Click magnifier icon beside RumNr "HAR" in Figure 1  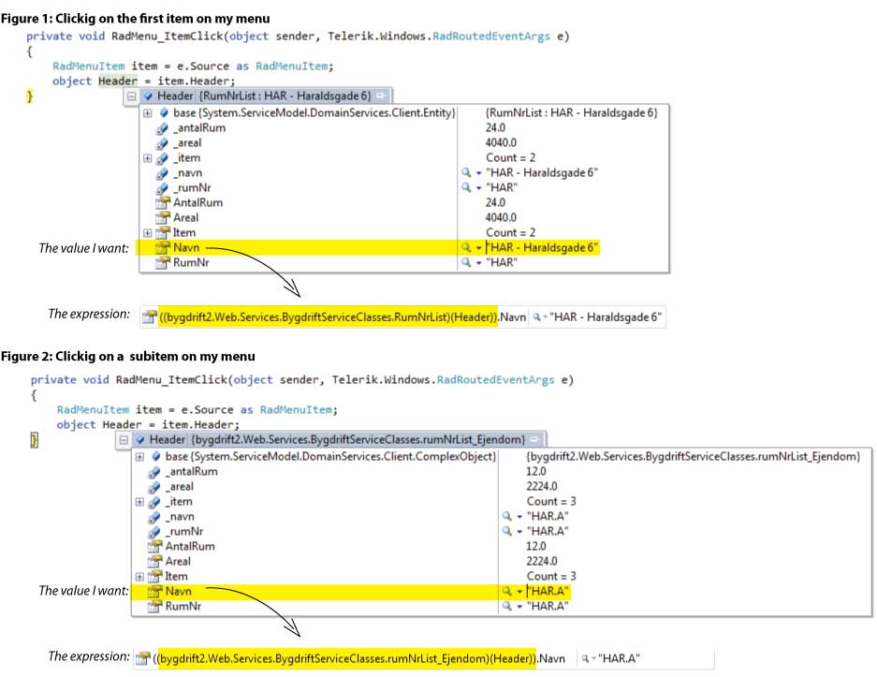pyautogui.click(x=466, y=262)
